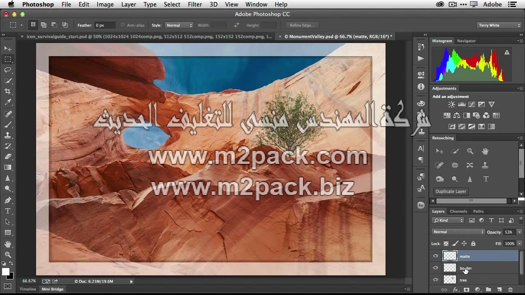Image resolution: width=525 pixels, height=295 pixels.
Task: Hide the matte layer
Action: [x=436, y=256]
